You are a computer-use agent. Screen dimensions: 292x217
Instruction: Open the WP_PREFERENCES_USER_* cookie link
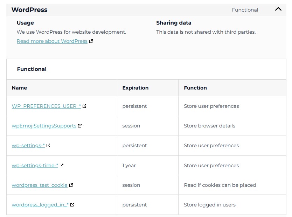click(x=46, y=106)
